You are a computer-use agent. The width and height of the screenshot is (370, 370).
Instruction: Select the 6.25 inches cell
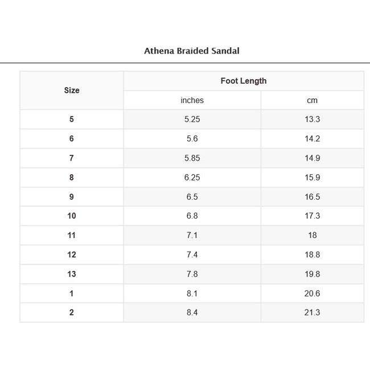click(x=192, y=178)
